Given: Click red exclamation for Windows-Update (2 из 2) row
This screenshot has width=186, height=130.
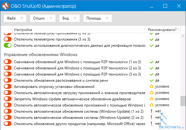Looking at the screenshot, I should pos(151,117).
